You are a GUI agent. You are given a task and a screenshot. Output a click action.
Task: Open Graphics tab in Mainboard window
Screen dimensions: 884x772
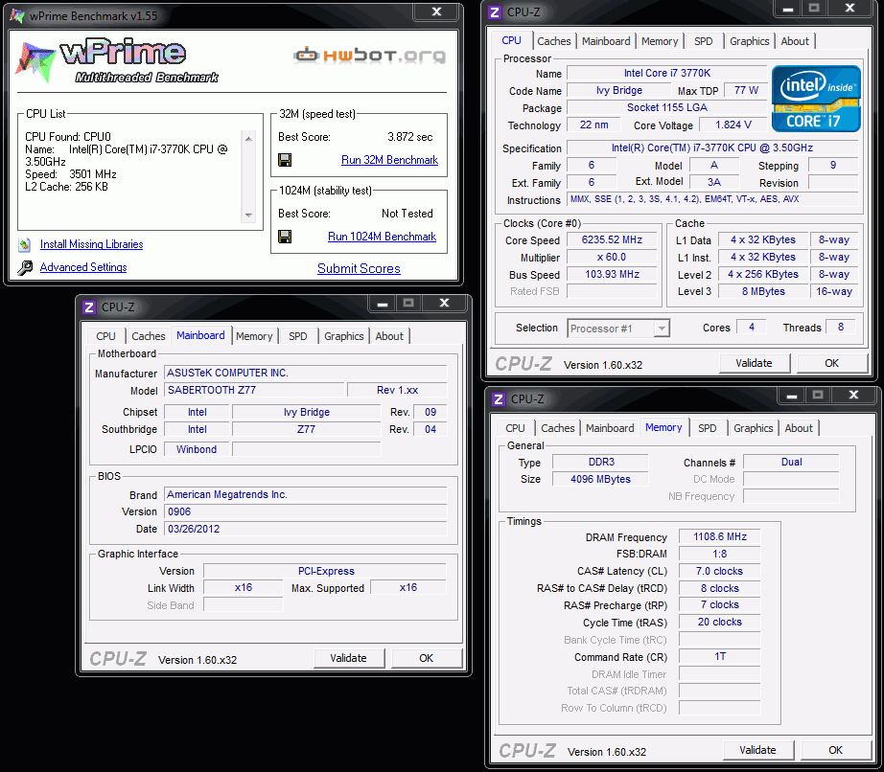tap(344, 336)
